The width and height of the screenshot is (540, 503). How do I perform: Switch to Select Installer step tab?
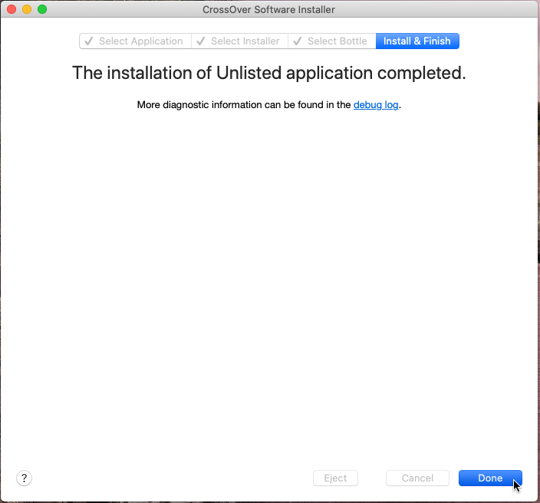click(x=239, y=41)
